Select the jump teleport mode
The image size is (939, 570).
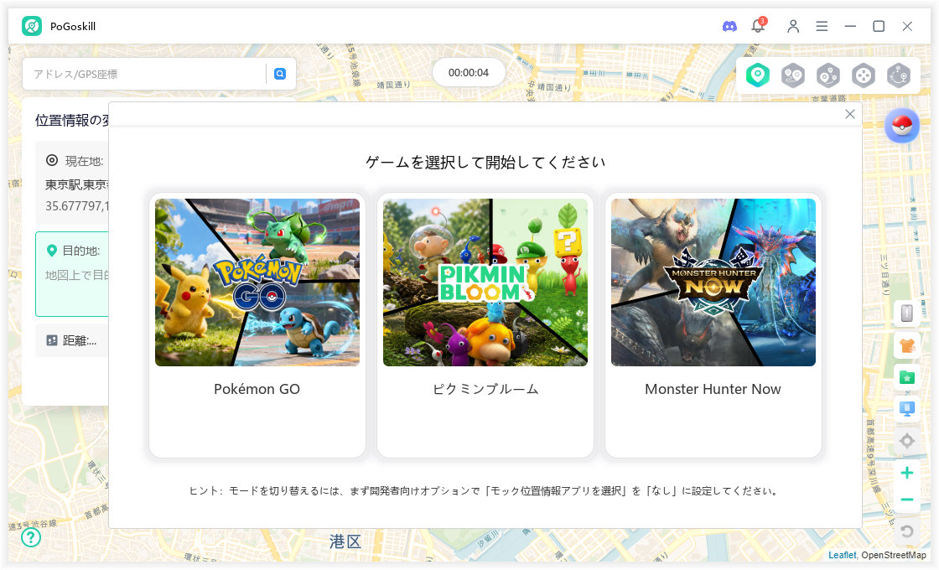(x=899, y=75)
